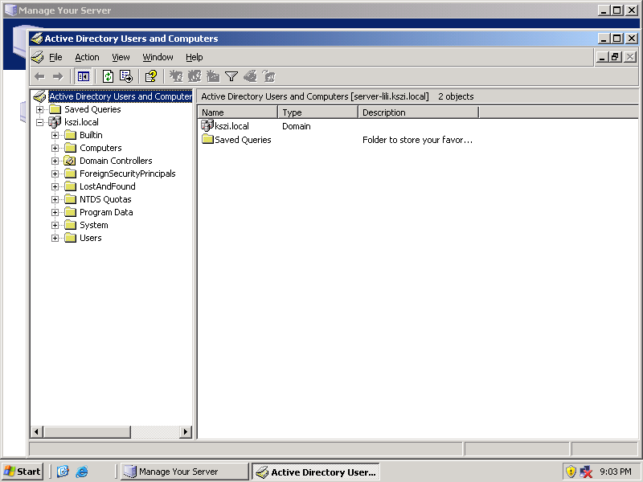Toggle the Show/Hide Console Tree button

pyautogui.click(x=84, y=76)
